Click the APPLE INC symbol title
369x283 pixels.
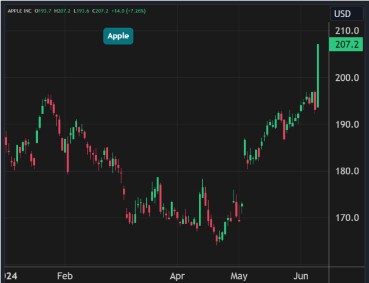[x=19, y=11]
